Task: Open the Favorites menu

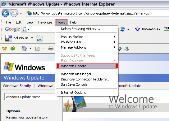Action: 45,22
